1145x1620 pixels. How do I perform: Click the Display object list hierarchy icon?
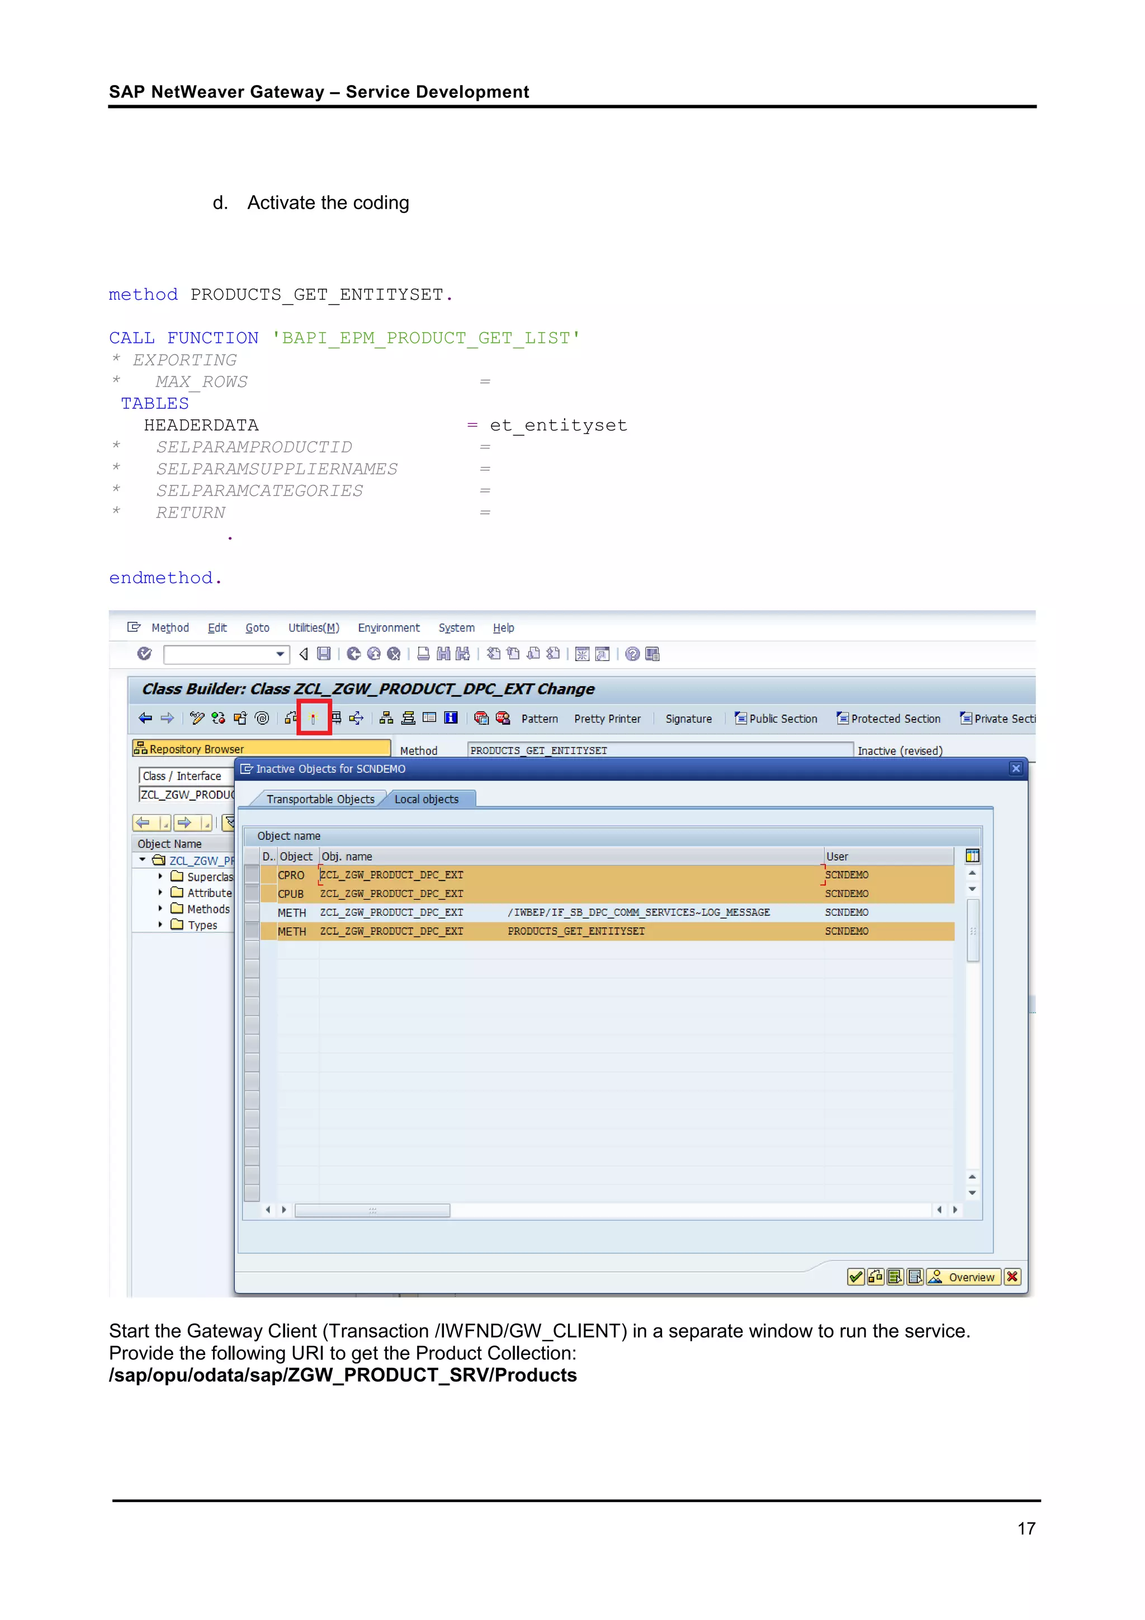pos(386,718)
